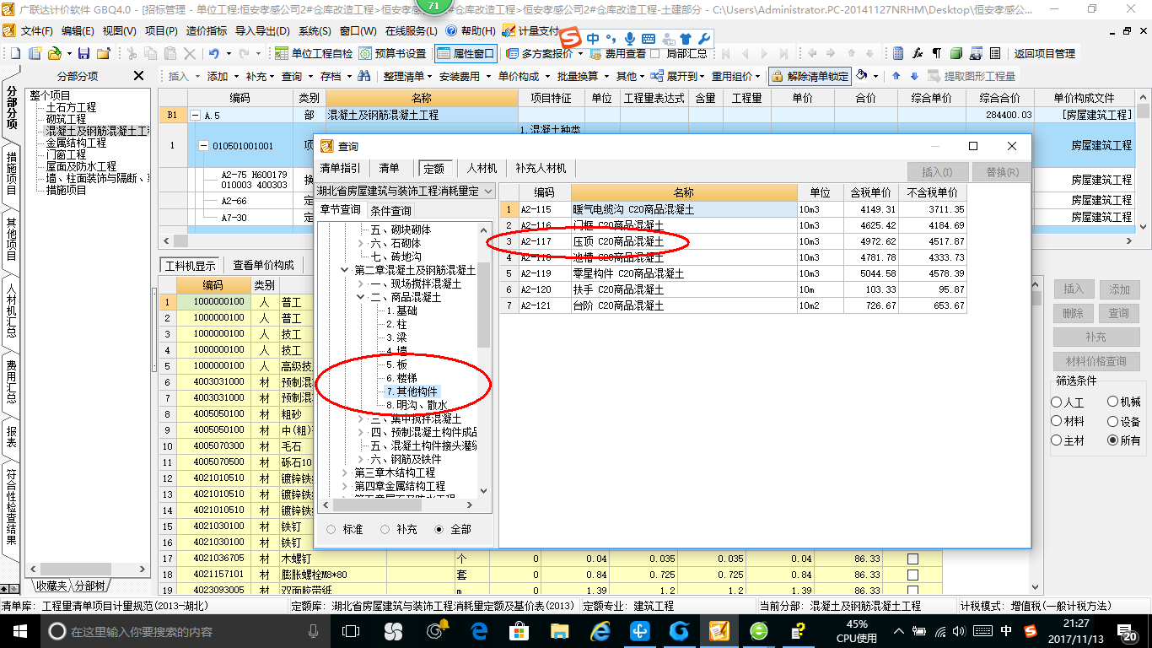Expand the 第三章木结构工程 tree node
Viewport: 1152px width, 648px height.
point(344,472)
